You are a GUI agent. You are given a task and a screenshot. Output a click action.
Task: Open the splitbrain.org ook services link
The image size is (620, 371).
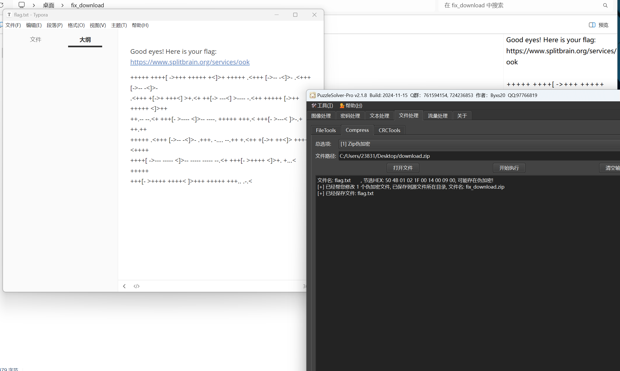click(190, 62)
